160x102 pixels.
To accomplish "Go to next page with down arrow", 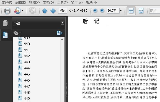I will (x=53, y=11).
